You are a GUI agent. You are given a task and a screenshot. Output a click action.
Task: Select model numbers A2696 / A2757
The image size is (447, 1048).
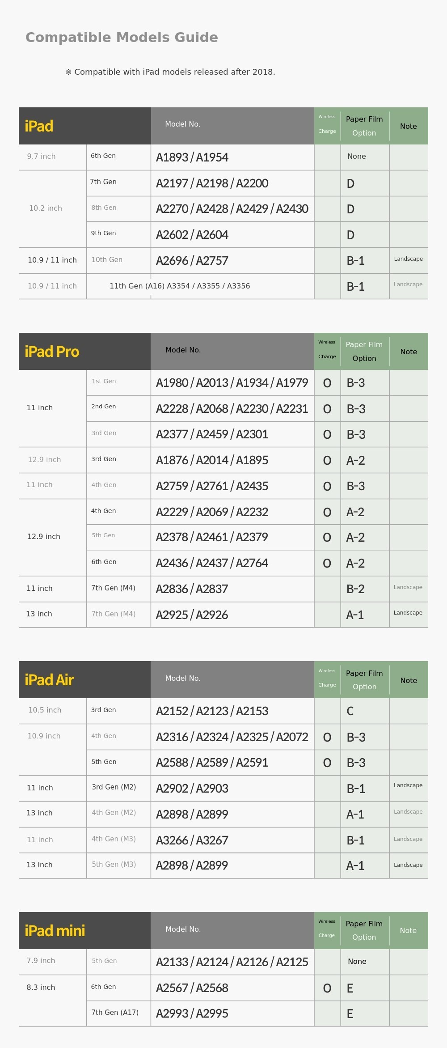point(192,261)
